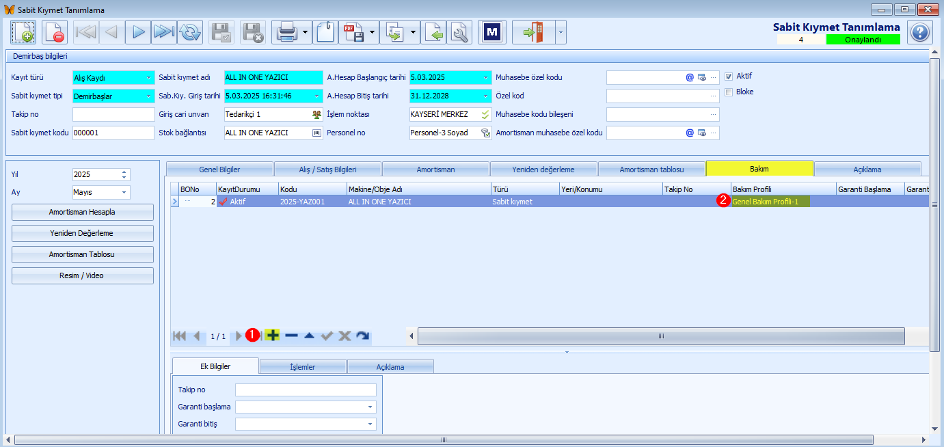Open the top Açıklama tab
Image resolution: width=944 pixels, height=447 pixels.
[867, 169]
